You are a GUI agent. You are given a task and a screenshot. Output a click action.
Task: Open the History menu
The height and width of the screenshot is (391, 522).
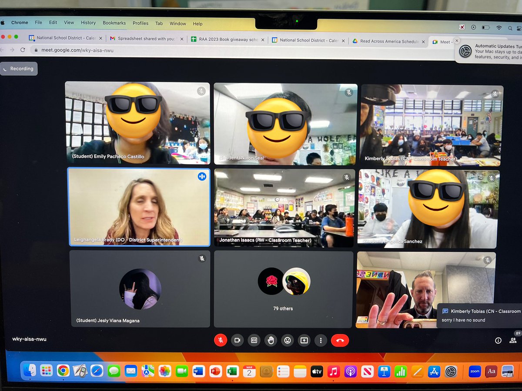point(88,23)
